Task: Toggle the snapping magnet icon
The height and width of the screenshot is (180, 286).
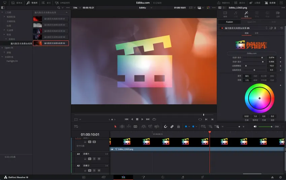Action: pyautogui.click(x=165, y=127)
